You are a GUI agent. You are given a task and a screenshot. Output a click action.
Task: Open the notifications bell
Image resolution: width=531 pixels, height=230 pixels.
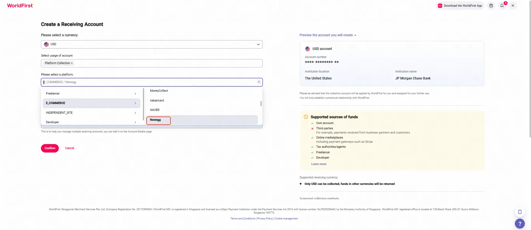502,6
